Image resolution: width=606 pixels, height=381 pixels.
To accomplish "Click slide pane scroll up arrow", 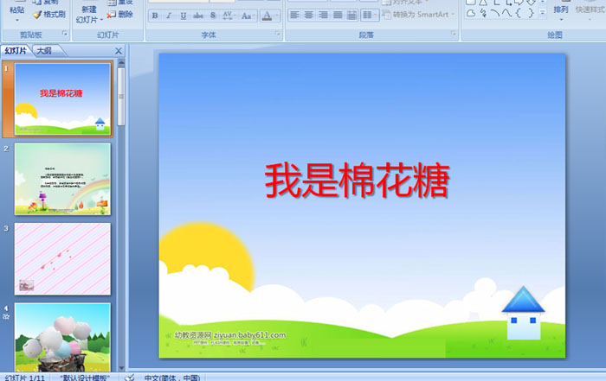I will point(121,62).
